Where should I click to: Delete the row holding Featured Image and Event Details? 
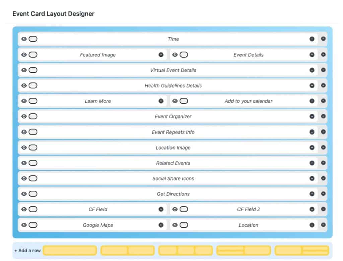click(323, 55)
